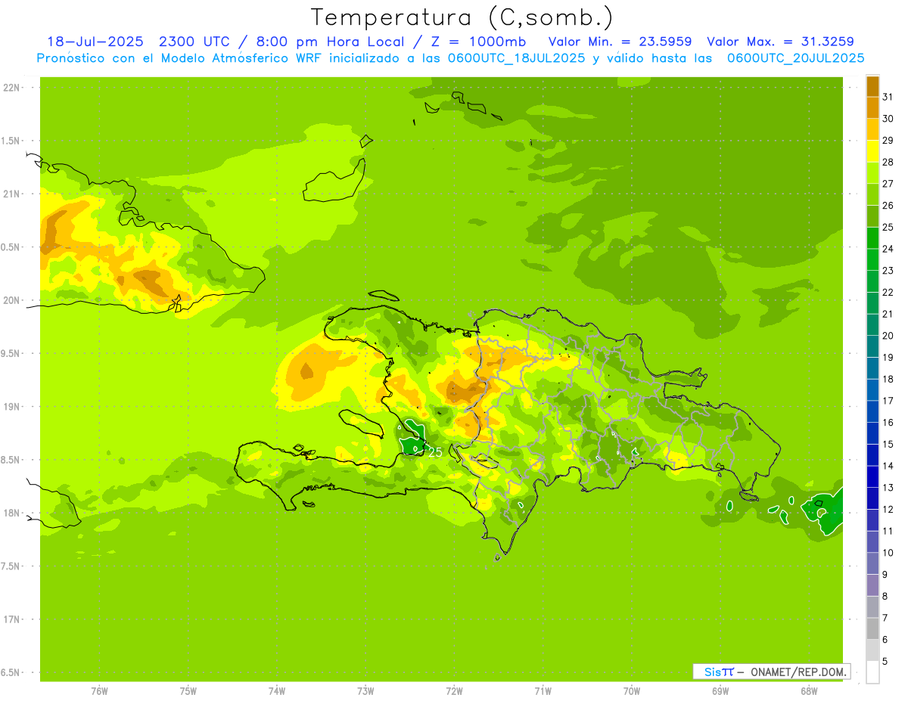Click the '31' value on the color scale

pos(888,96)
